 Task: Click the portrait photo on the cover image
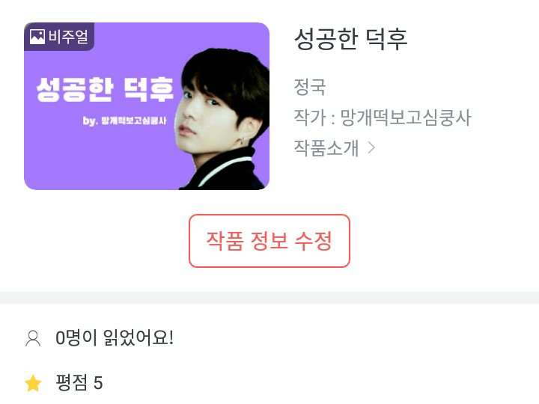[222, 119]
